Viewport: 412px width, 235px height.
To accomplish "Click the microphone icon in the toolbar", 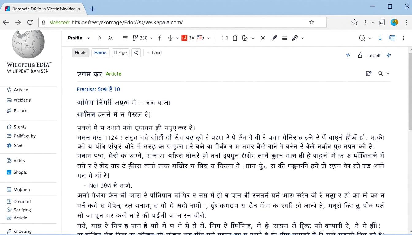I will point(170,38).
